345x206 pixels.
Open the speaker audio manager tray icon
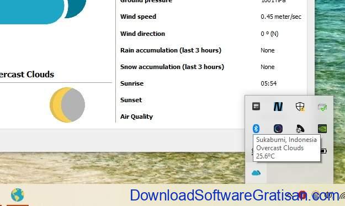300,129
